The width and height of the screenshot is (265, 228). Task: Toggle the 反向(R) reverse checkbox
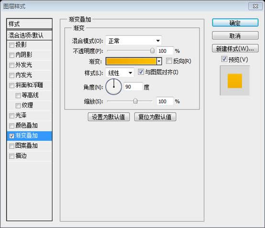(169, 61)
